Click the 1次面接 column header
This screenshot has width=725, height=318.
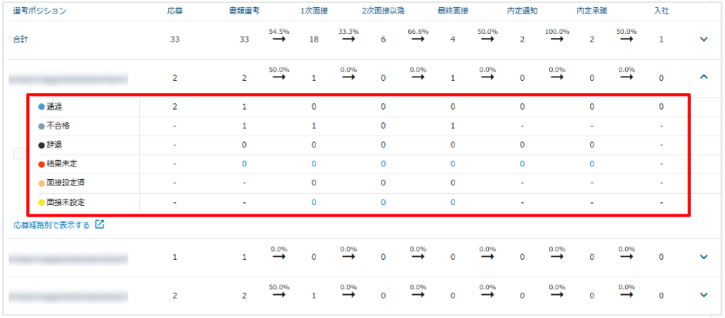point(313,11)
